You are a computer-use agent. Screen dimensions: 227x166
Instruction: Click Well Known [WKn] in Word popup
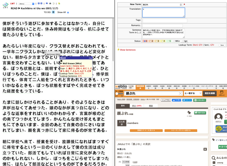pyautogui.click(x=72, y=63)
